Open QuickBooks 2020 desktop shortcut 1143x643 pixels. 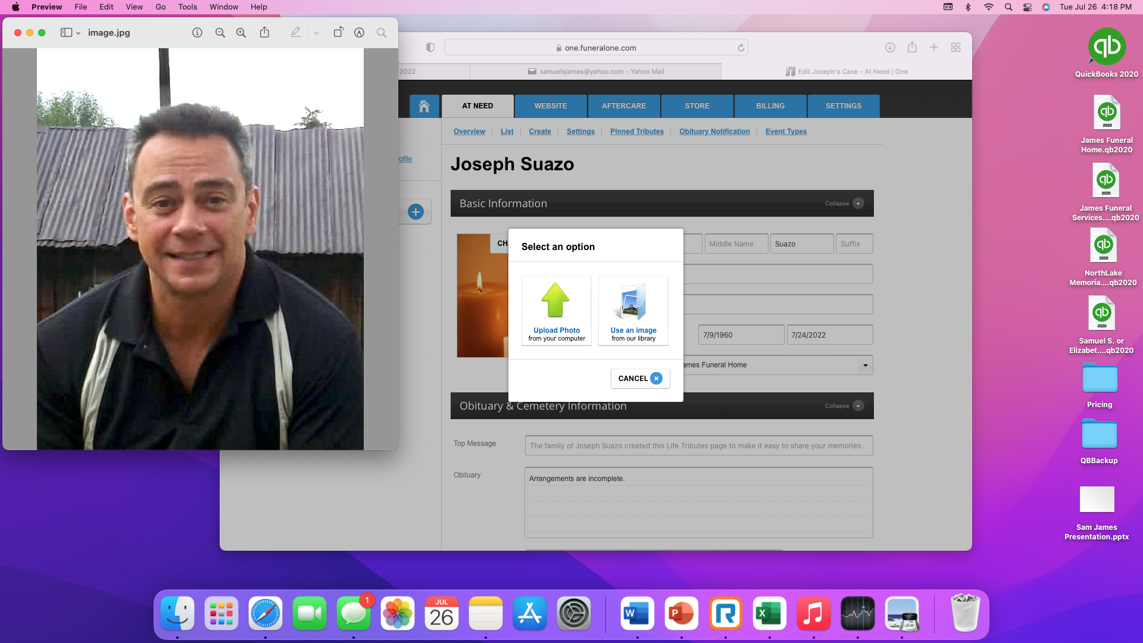click(1106, 48)
